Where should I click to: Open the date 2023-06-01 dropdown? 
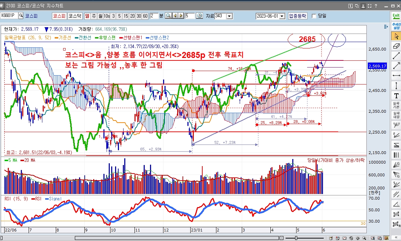click(282, 16)
